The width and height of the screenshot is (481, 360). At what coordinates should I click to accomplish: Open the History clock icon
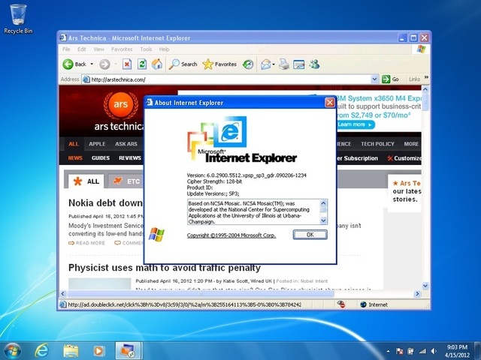(x=248, y=64)
